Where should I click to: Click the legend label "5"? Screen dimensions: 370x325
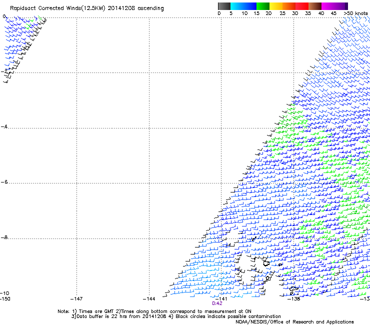coord(231,13)
